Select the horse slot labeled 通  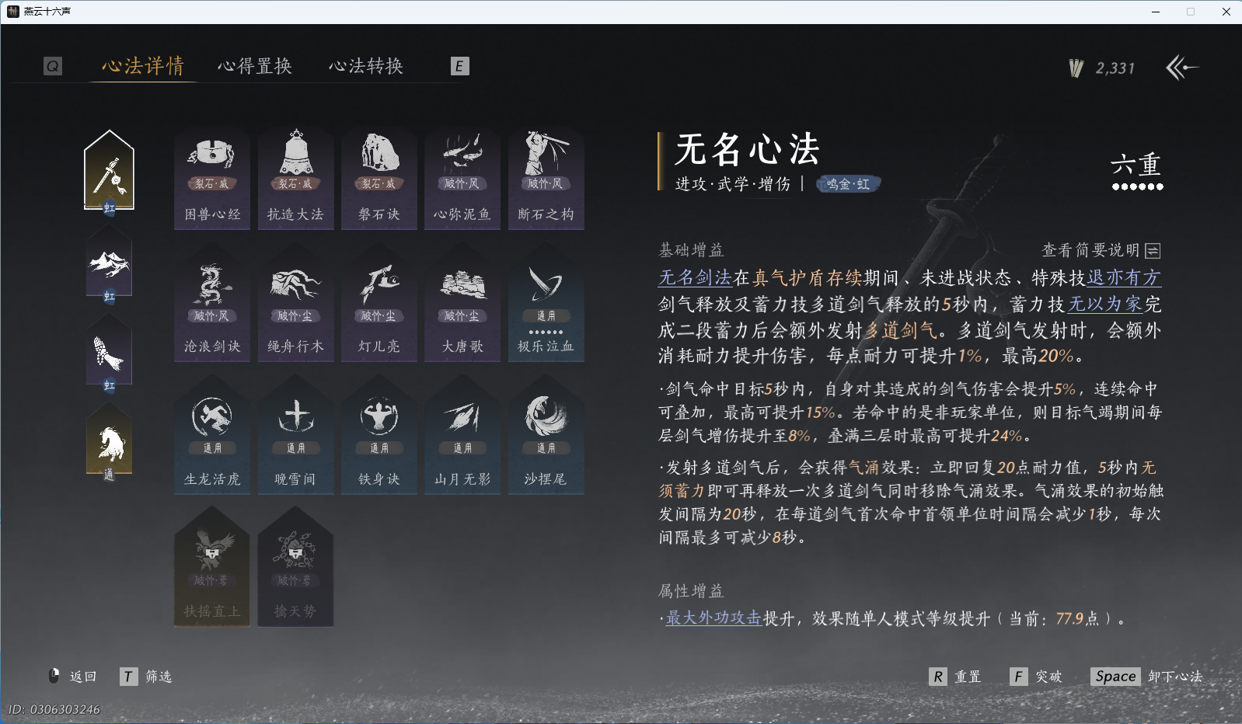point(109,441)
